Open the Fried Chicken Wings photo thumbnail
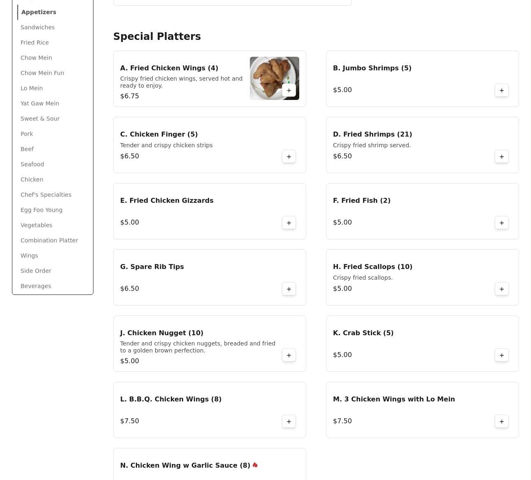531x480 pixels. coord(265,74)
